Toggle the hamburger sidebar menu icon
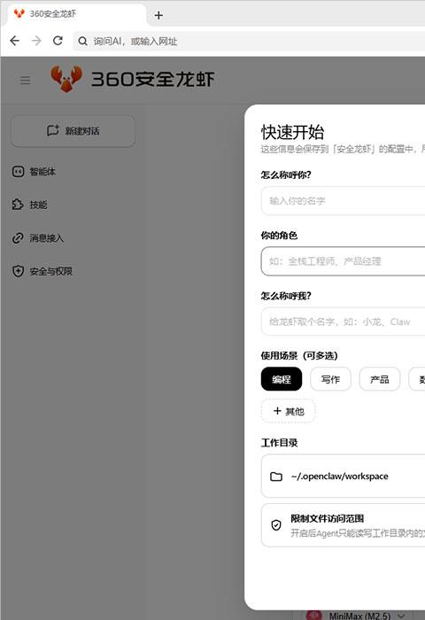Screen dimensions: 425x620 coord(26,81)
